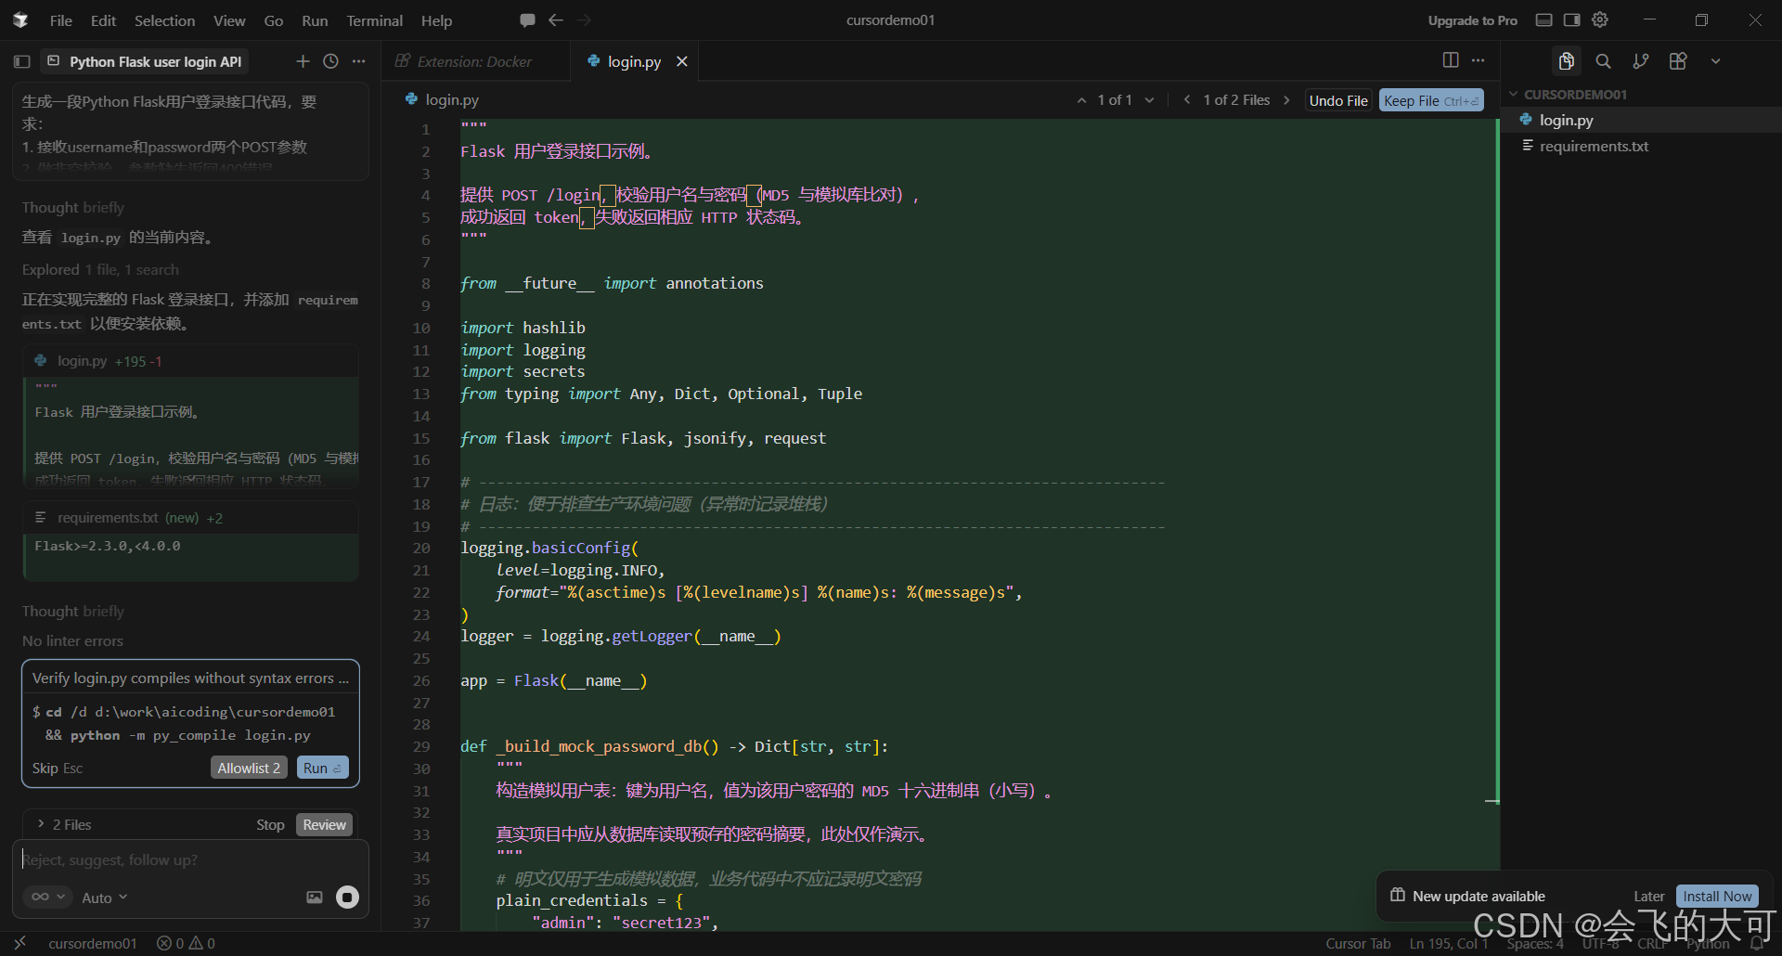The image size is (1782, 956).
Task: Click the Review button
Action: click(x=324, y=824)
